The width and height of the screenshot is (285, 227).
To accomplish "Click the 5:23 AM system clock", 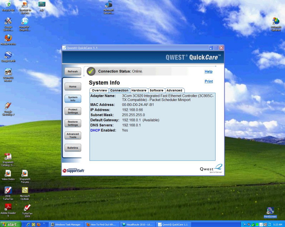I will tap(277, 224).
